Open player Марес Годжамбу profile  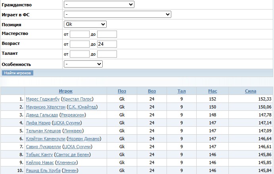click(43, 99)
